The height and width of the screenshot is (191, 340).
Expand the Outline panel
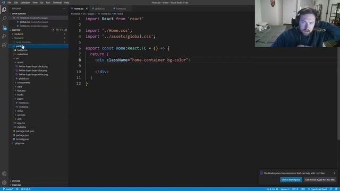[38, 181]
